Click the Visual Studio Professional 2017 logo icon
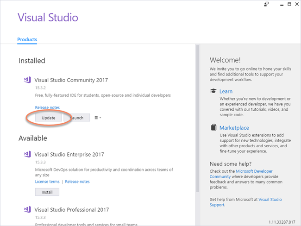 click(x=27, y=209)
